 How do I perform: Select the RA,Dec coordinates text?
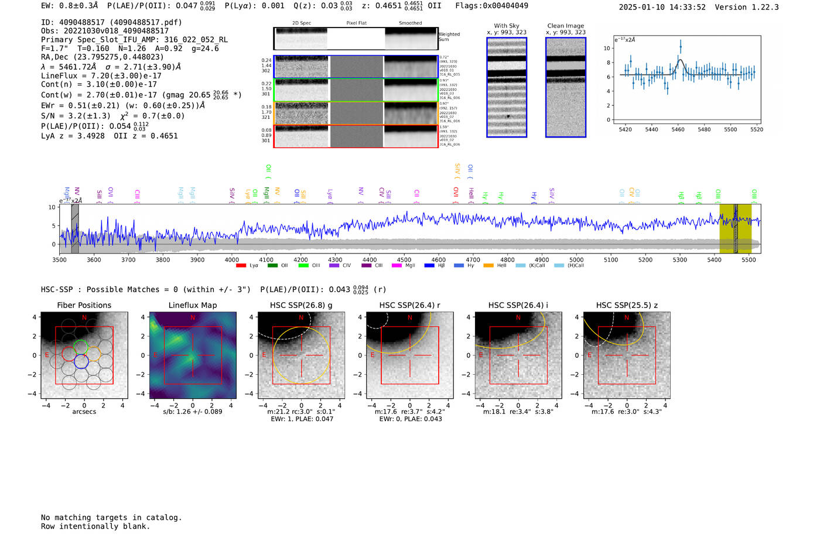(x=102, y=57)
